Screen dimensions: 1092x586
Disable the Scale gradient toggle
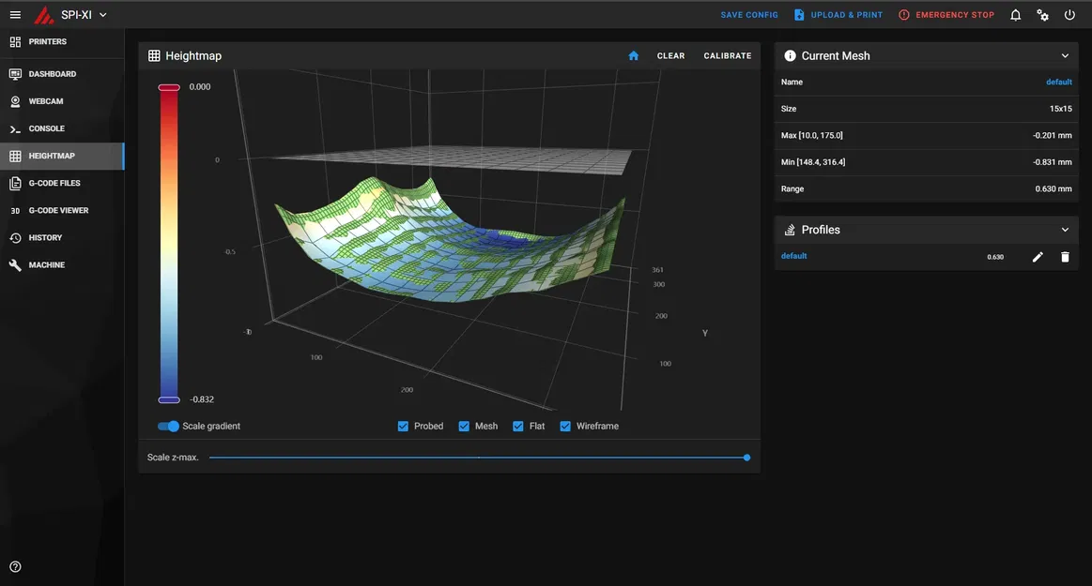click(167, 425)
